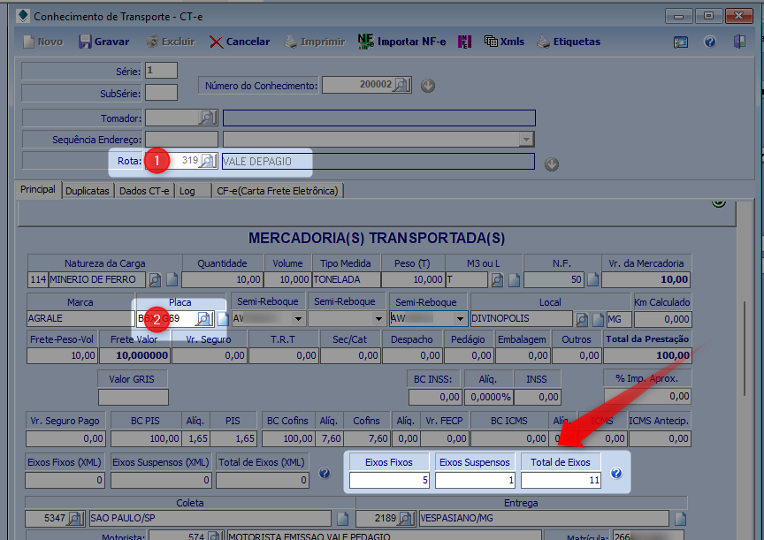Click the help icon beside Total de Eixos
The width and height of the screenshot is (764, 540).
(616, 474)
